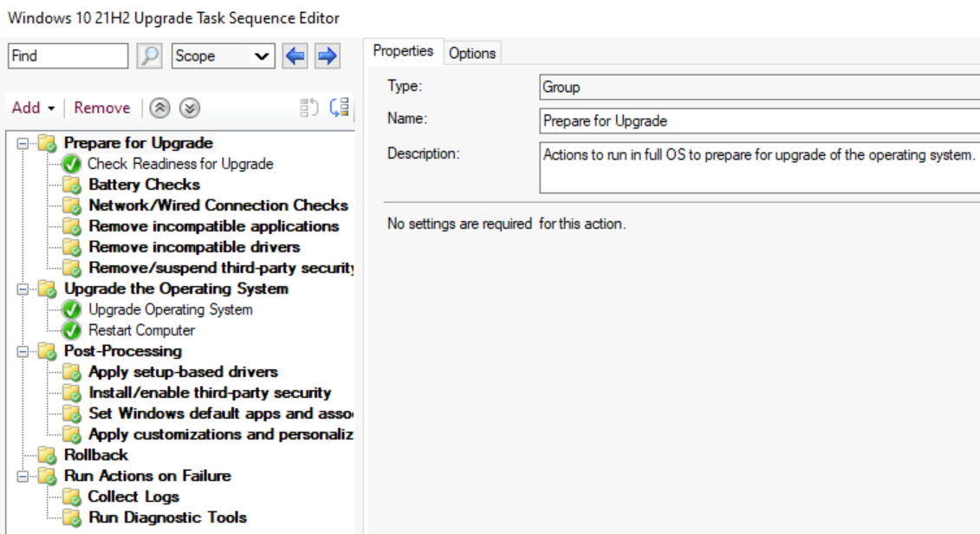Select Network/Wired Connection Checks group label

click(218, 205)
